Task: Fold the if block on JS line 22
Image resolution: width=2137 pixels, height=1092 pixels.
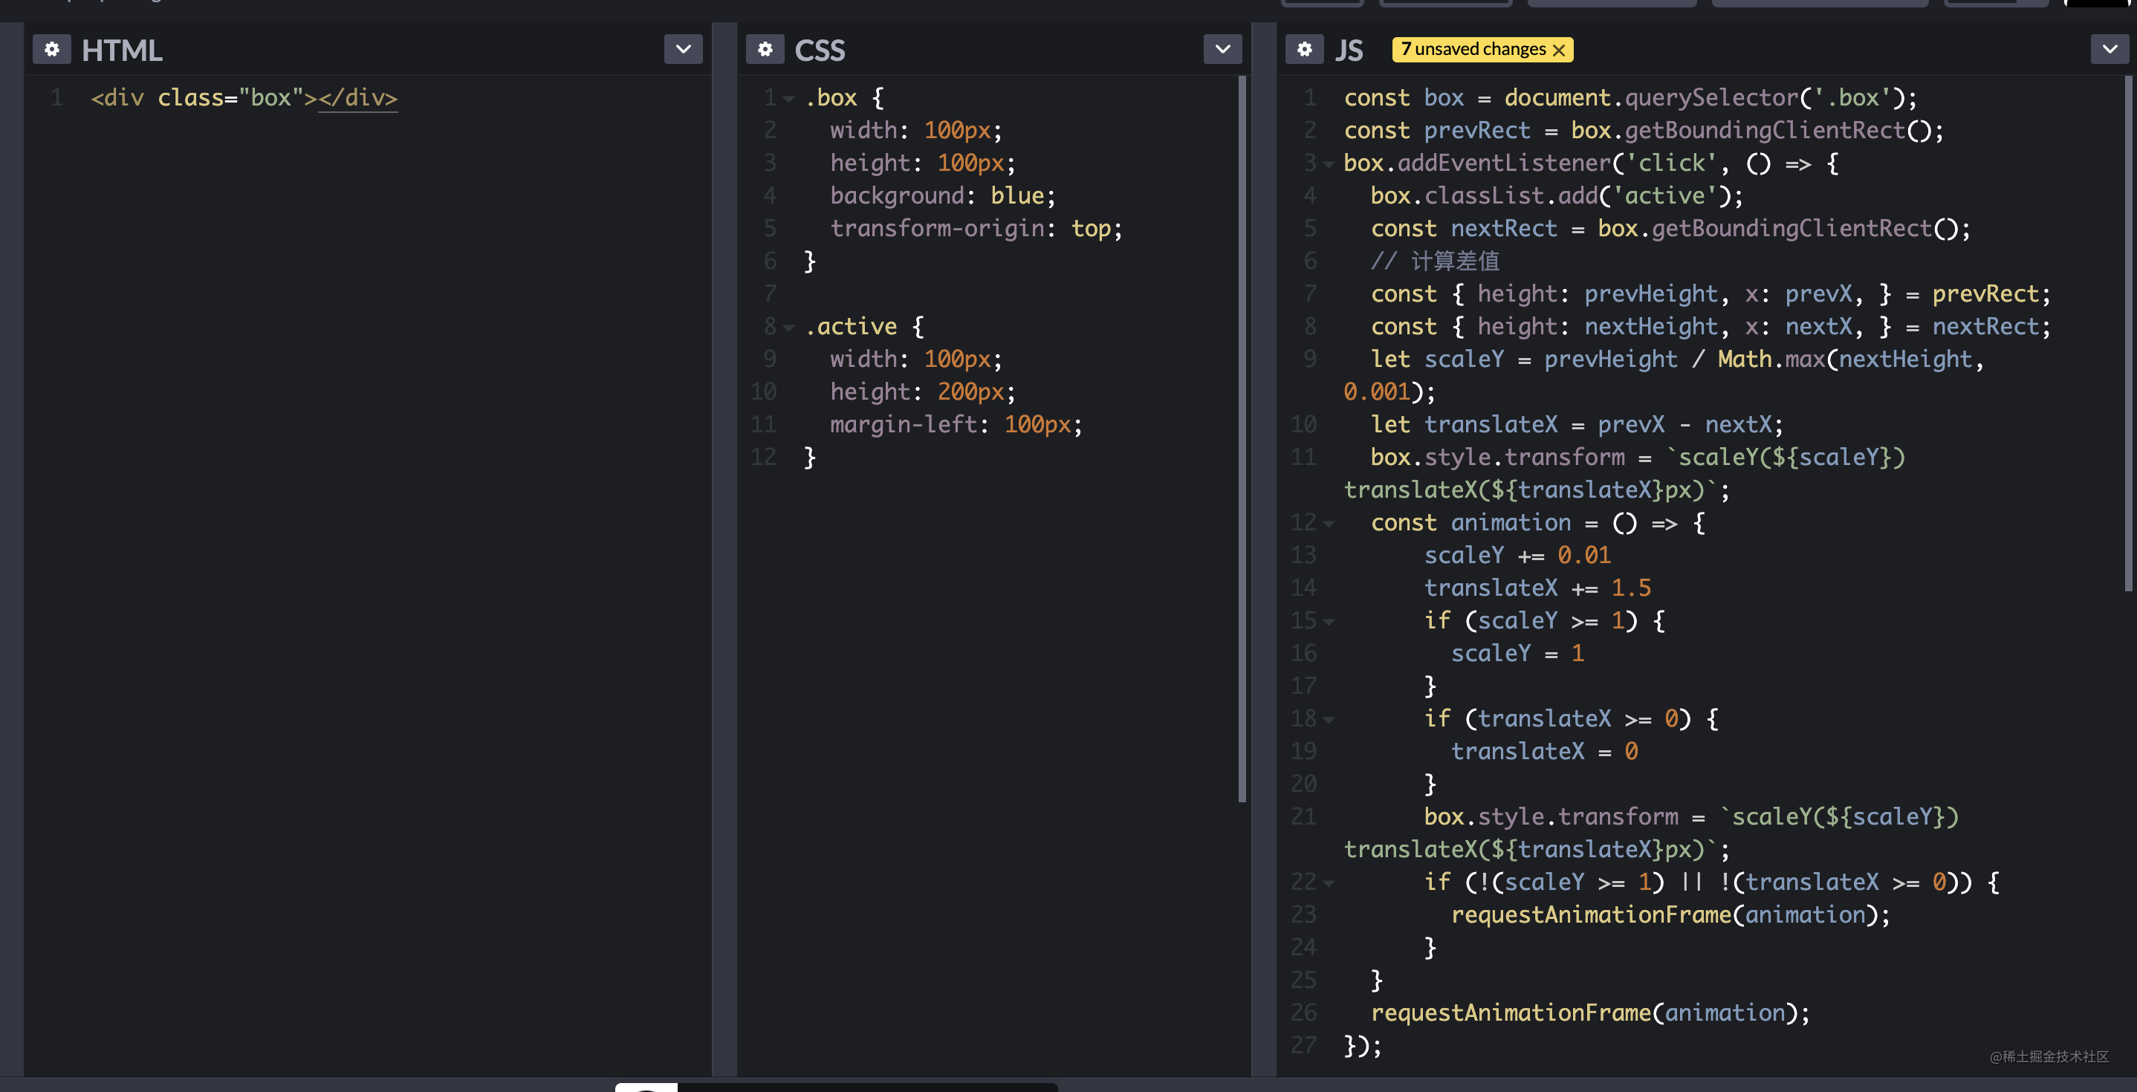Action: (x=1328, y=883)
